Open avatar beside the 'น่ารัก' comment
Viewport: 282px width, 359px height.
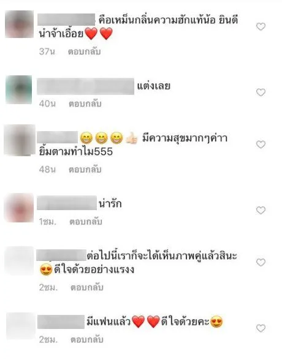click(x=19, y=208)
